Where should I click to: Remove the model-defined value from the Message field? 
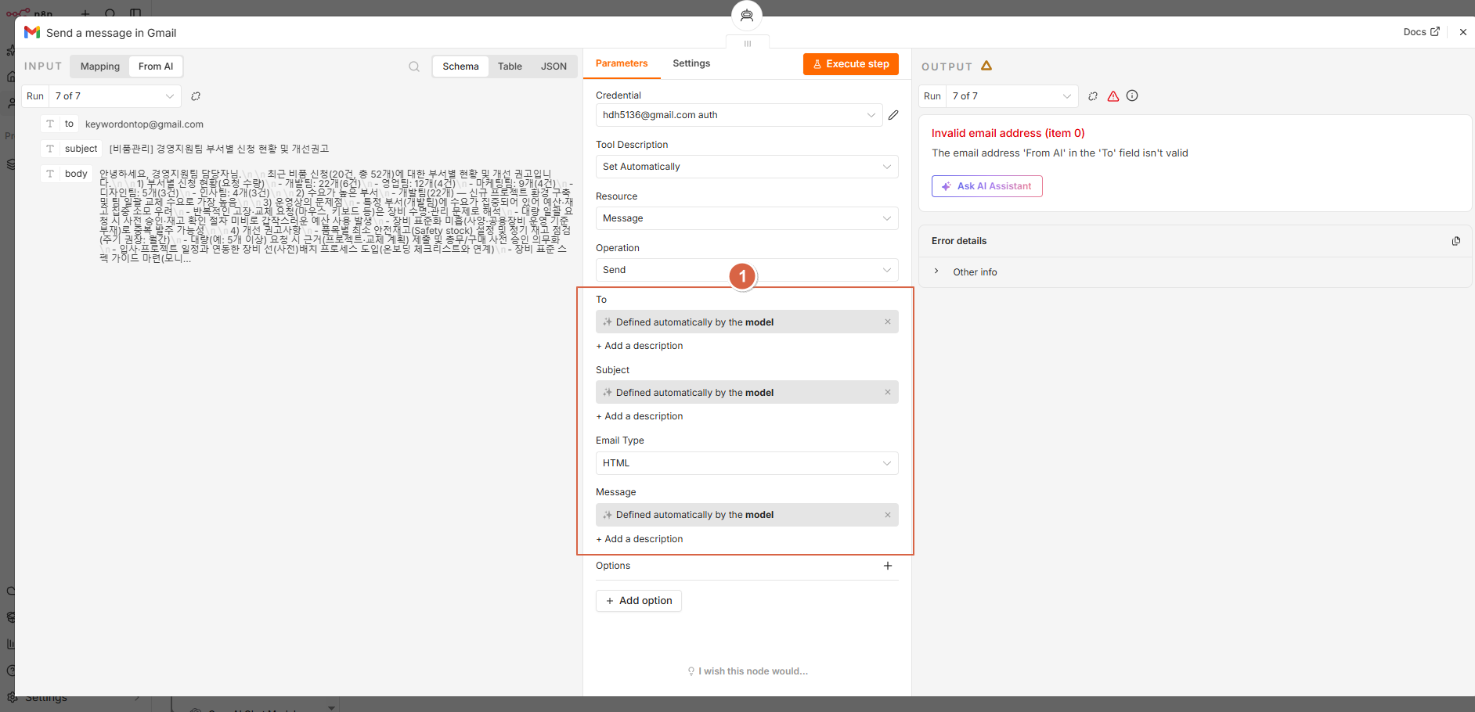click(x=888, y=515)
